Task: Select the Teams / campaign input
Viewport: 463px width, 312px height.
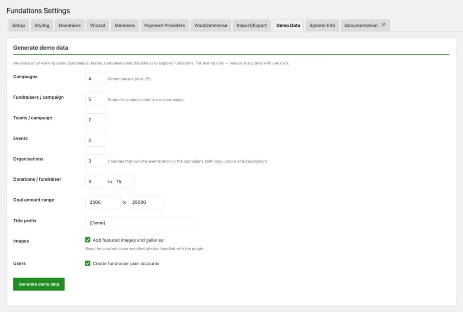Action: click(96, 120)
